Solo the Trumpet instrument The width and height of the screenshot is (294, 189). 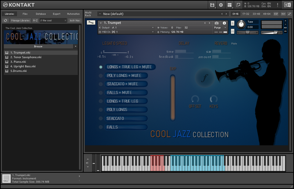[x=233, y=23]
